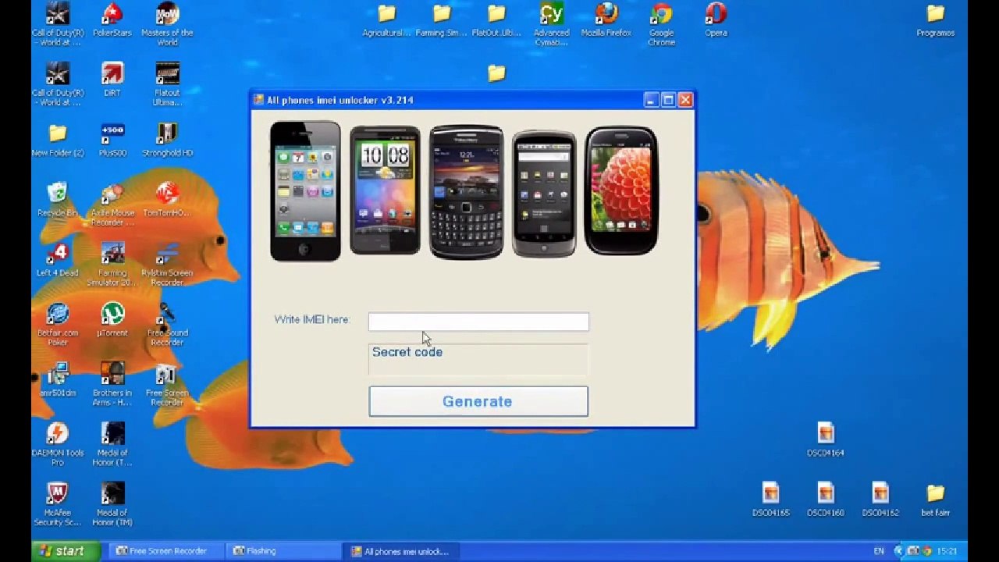The image size is (999, 562).
Task: Select the DSC04164 image file
Action: coord(826,439)
